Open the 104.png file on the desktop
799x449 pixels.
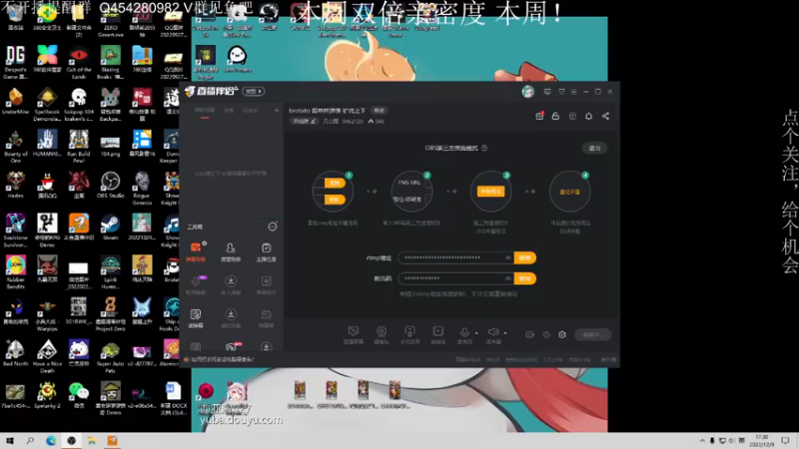(110, 146)
